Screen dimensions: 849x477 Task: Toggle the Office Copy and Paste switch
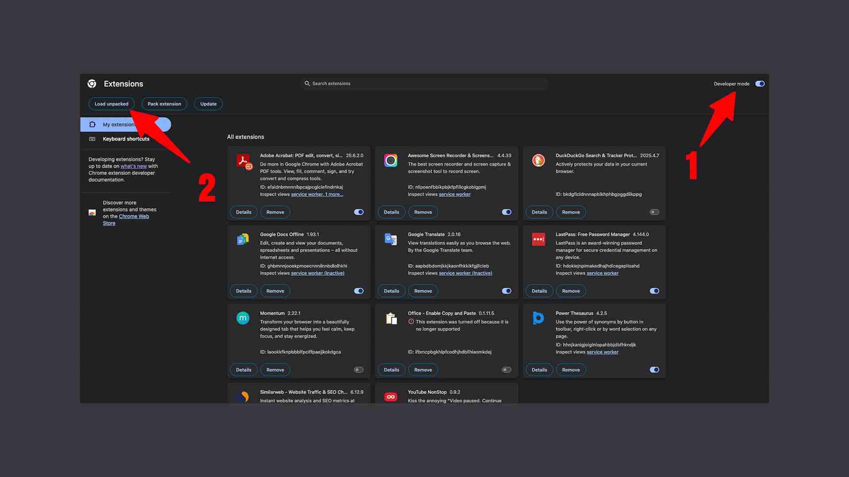[507, 370]
